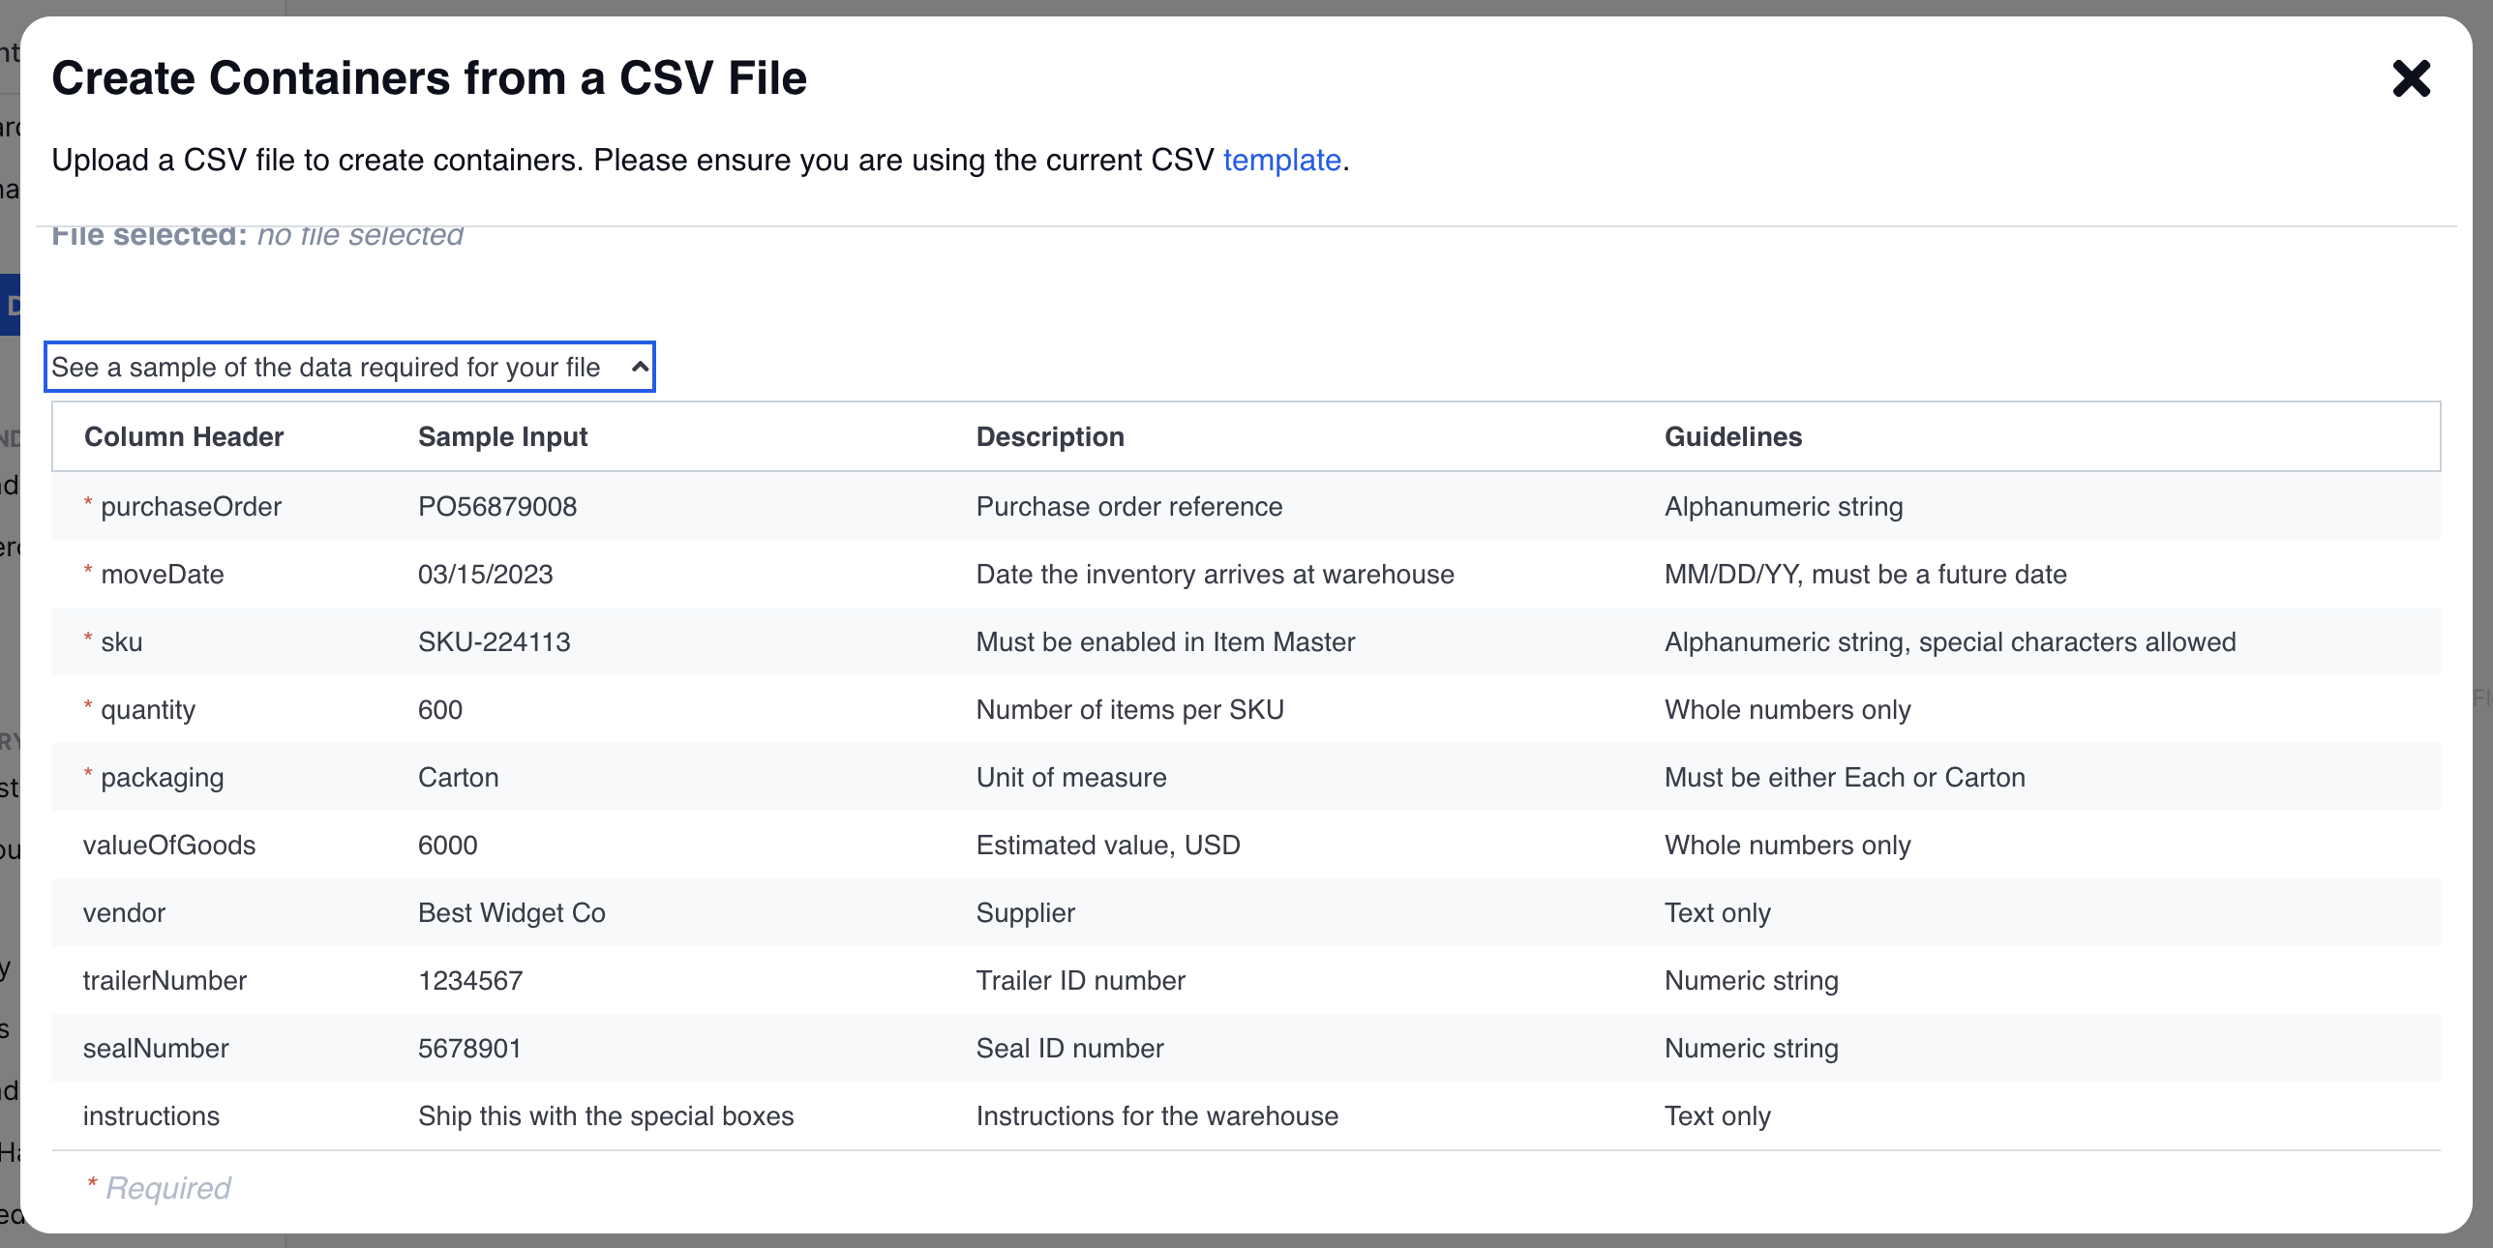Screen dimensions: 2493x1248
Task: Click the sealNumber sample value 5678901
Action: point(469,1049)
